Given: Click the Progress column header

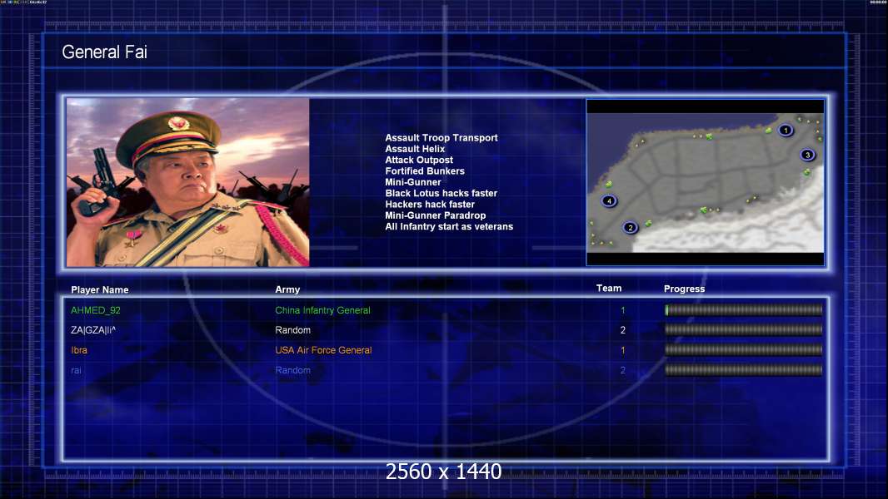Looking at the screenshot, I should coord(684,289).
